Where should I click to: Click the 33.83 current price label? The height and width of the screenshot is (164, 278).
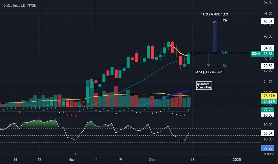click(268, 54)
